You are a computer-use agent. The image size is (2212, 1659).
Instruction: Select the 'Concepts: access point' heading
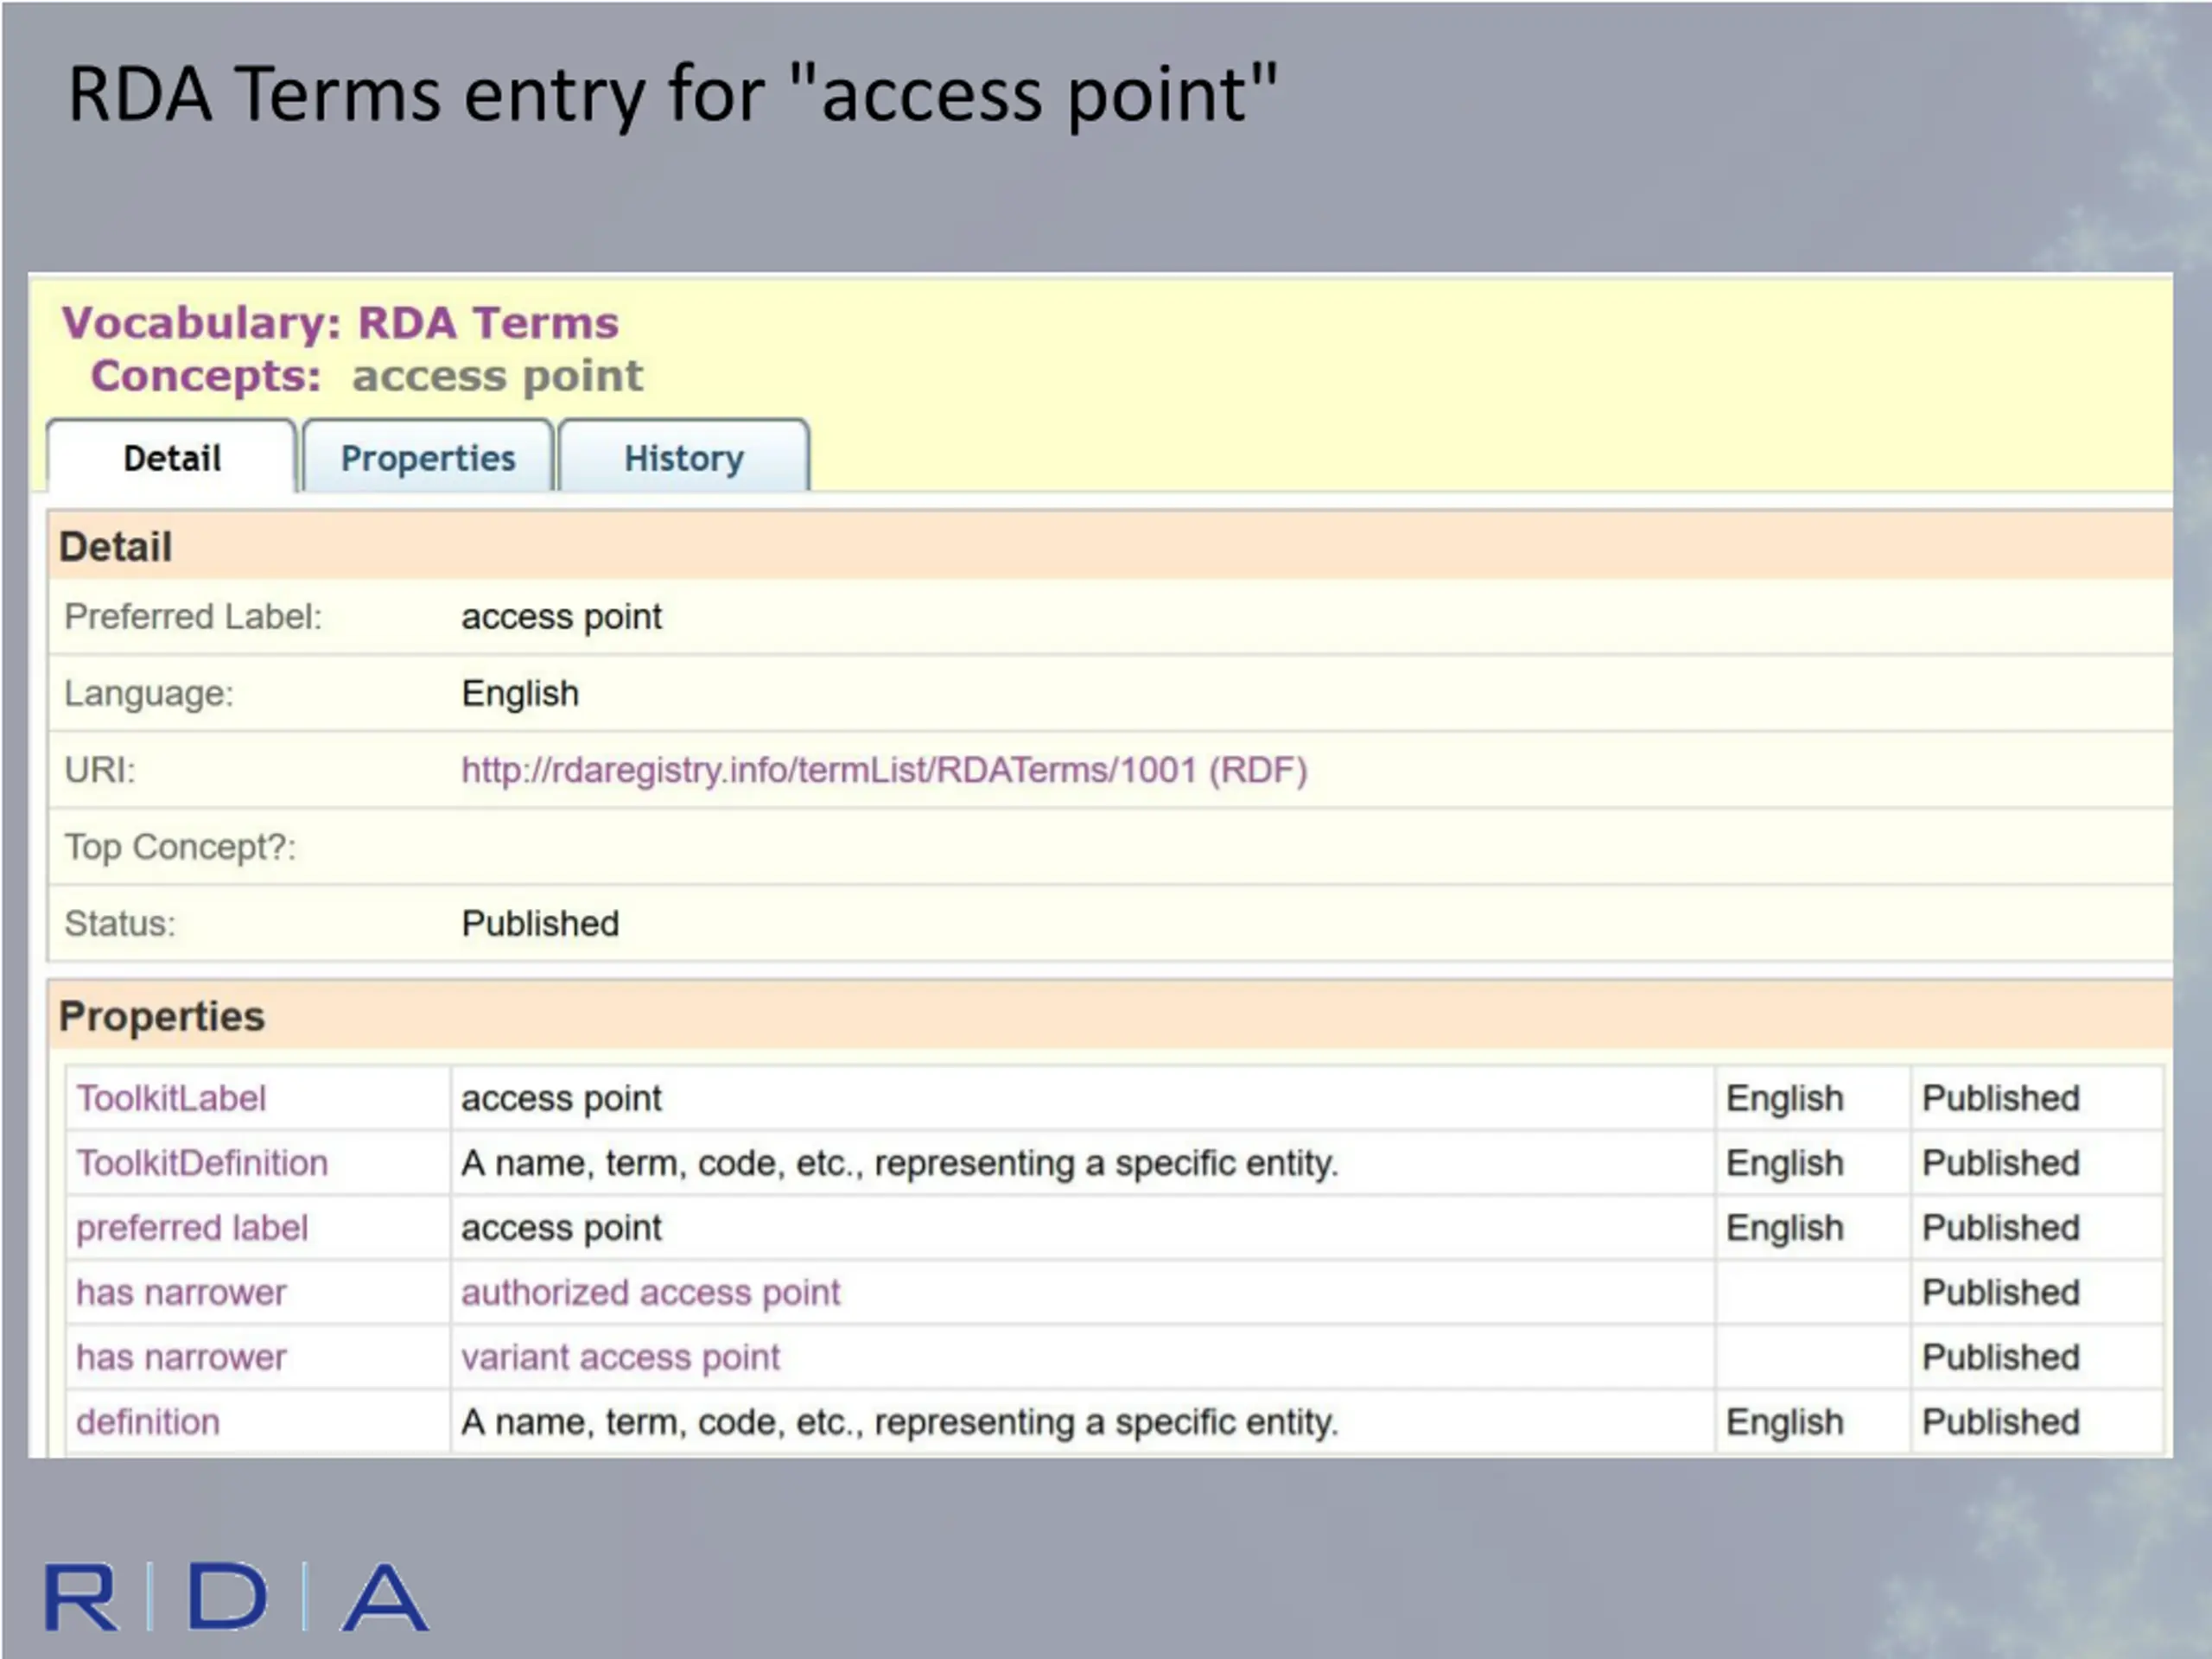pyautogui.click(x=366, y=376)
